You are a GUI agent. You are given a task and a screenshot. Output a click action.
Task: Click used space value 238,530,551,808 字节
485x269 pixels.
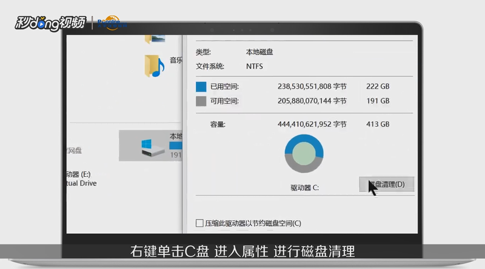[312, 86]
